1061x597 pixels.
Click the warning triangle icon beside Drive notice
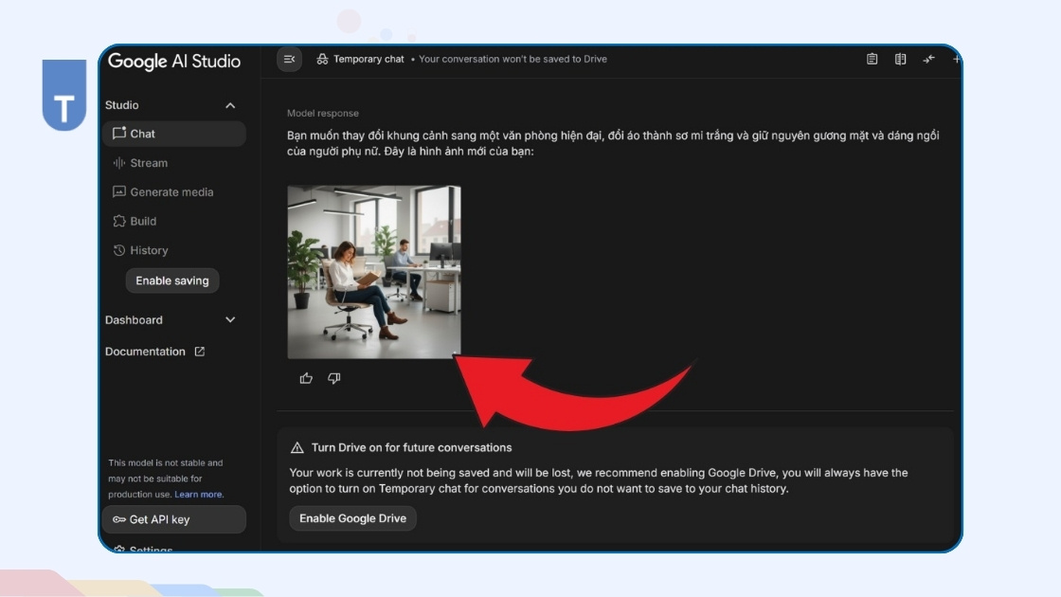(x=297, y=447)
